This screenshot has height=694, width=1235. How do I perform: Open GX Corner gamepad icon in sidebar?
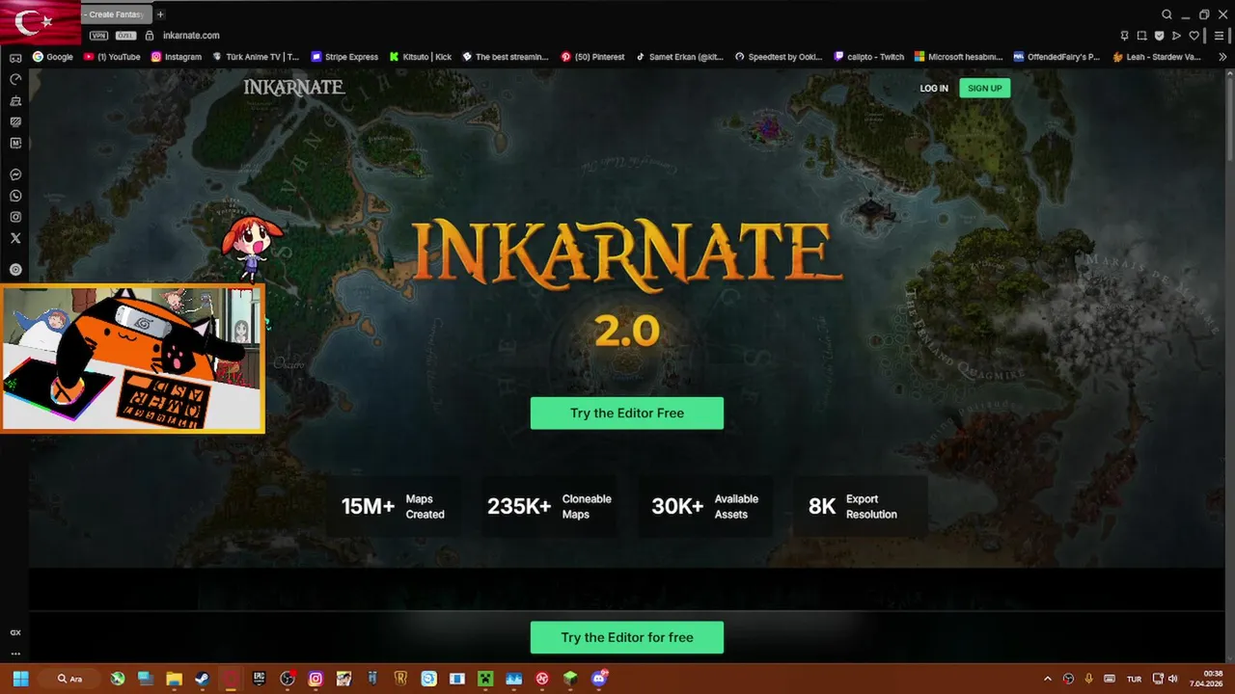click(15, 59)
